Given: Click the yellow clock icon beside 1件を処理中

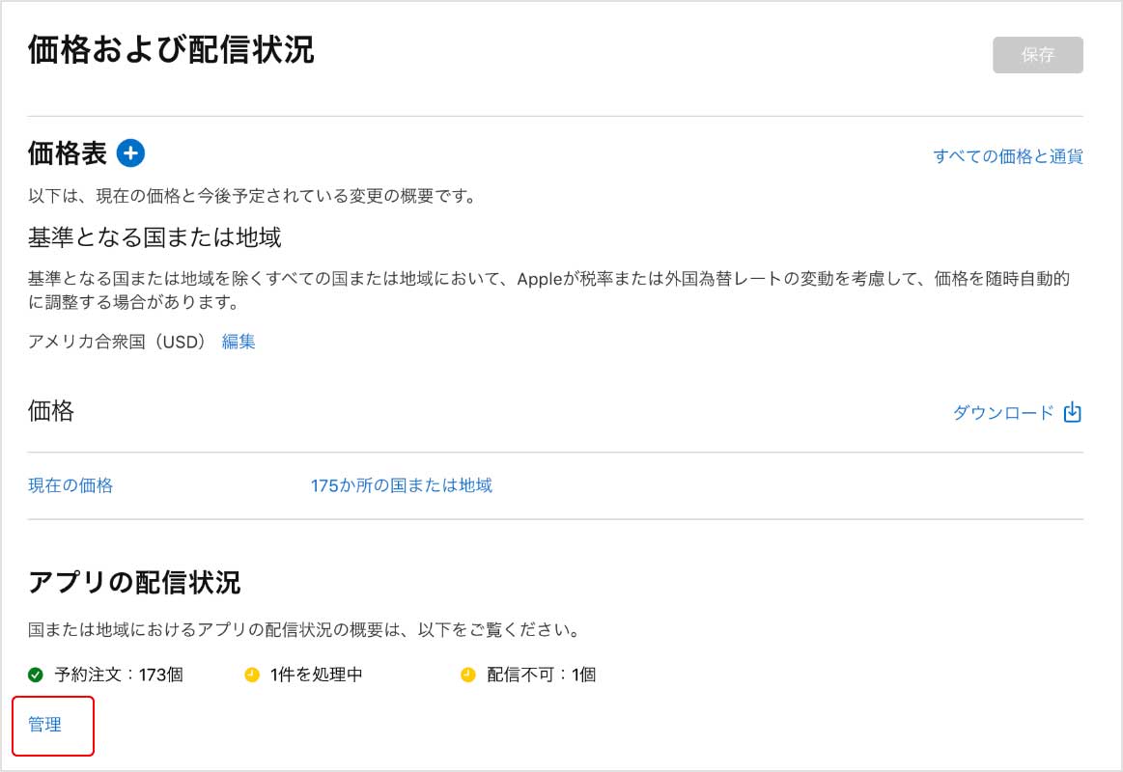Looking at the screenshot, I should click(x=252, y=675).
